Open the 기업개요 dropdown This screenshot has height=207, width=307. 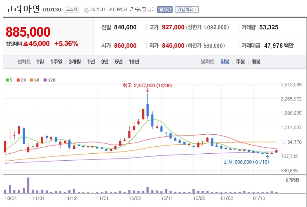click(x=187, y=9)
